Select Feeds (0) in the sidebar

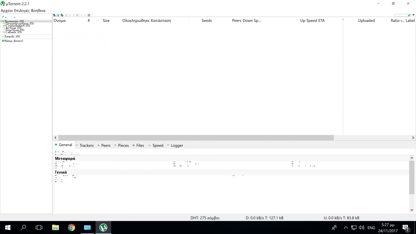(x=12, y=37)
